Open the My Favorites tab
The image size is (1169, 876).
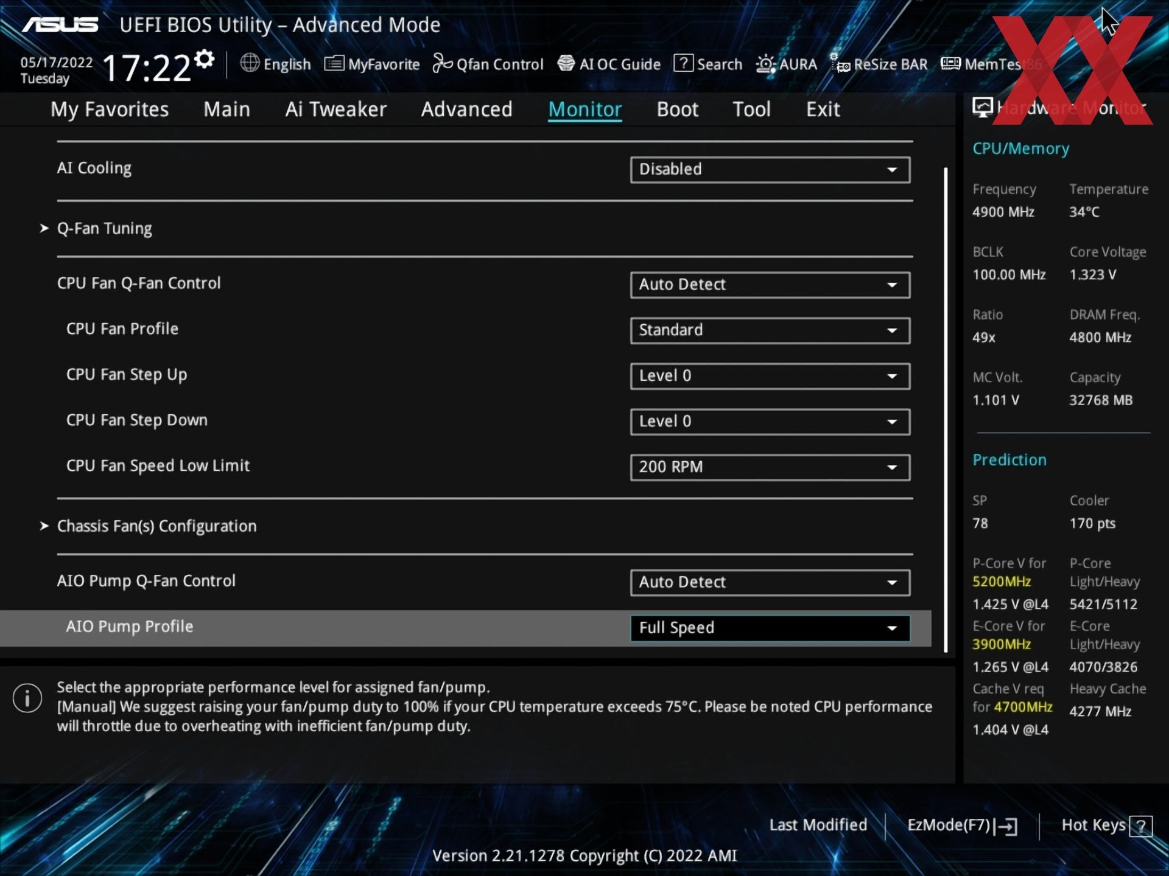coord(110,109)
